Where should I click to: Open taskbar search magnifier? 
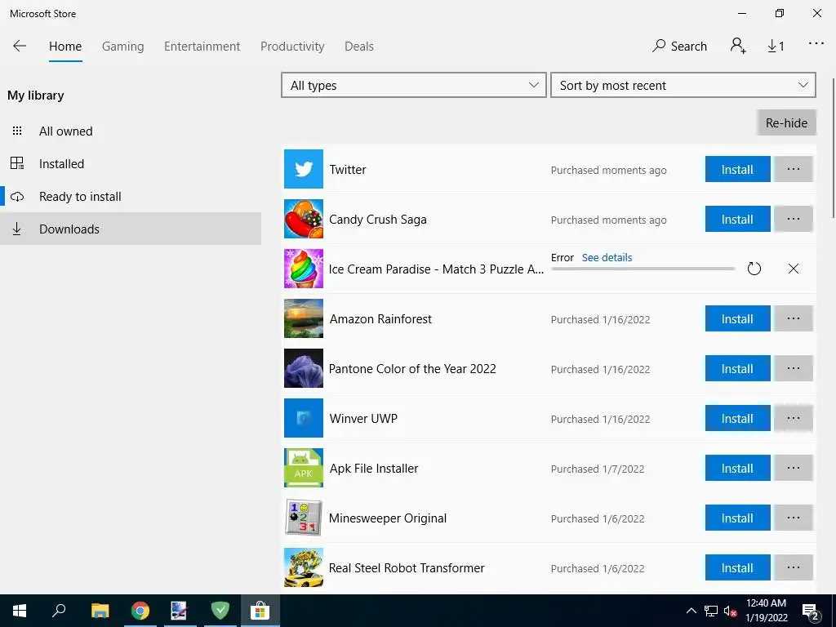pyautogui.click(x=59, y=611)
